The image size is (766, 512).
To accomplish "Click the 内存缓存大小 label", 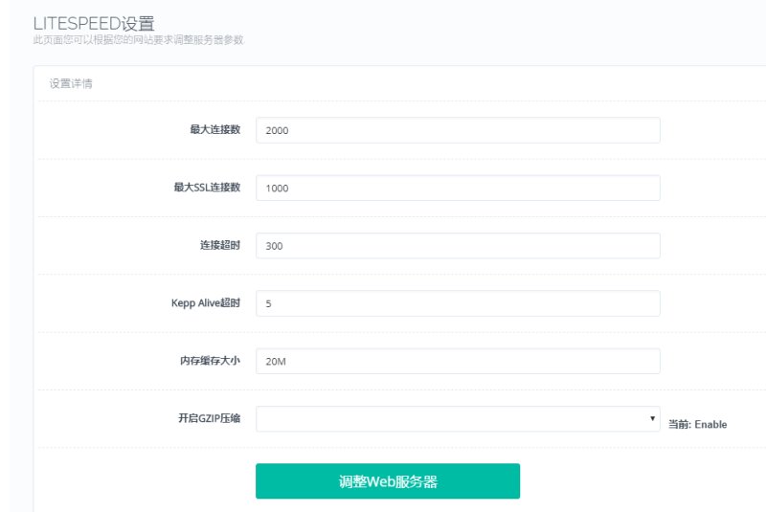I will [210, 360].
